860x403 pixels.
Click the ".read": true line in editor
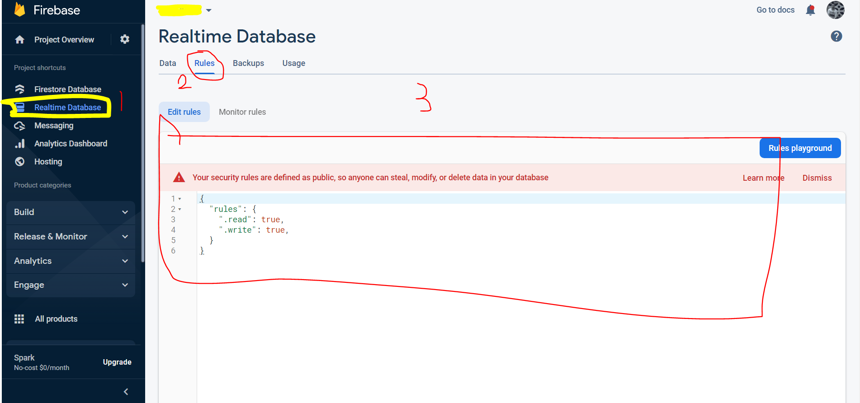pyautogui.click(x=251, y=220)
